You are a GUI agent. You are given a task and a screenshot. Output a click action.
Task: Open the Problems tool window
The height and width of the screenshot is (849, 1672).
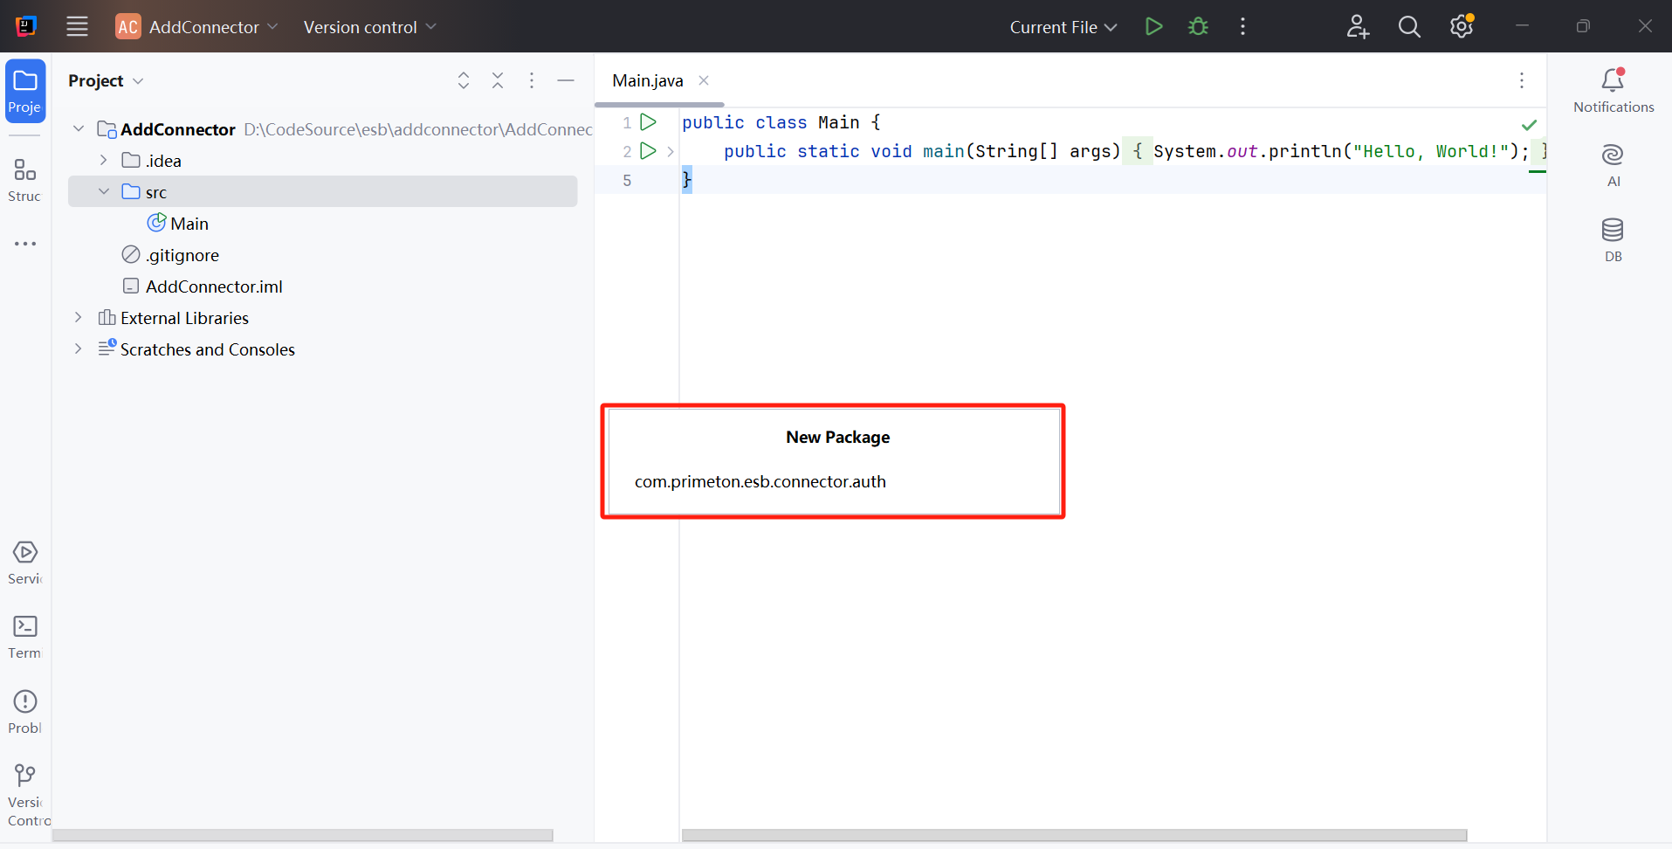pos(24,712)
